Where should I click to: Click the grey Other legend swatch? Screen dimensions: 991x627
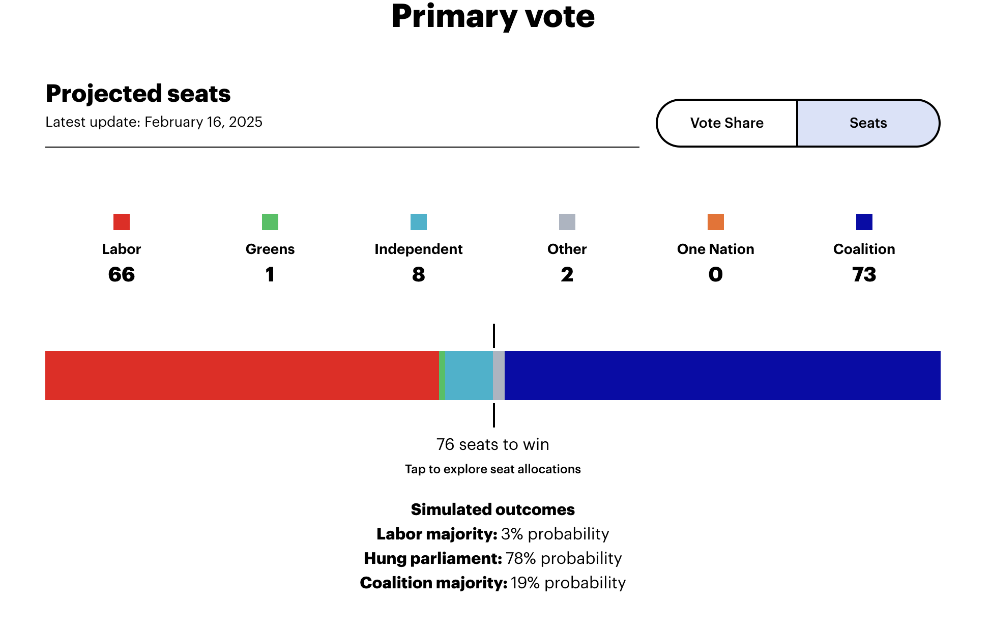click(x=567, y=222)
